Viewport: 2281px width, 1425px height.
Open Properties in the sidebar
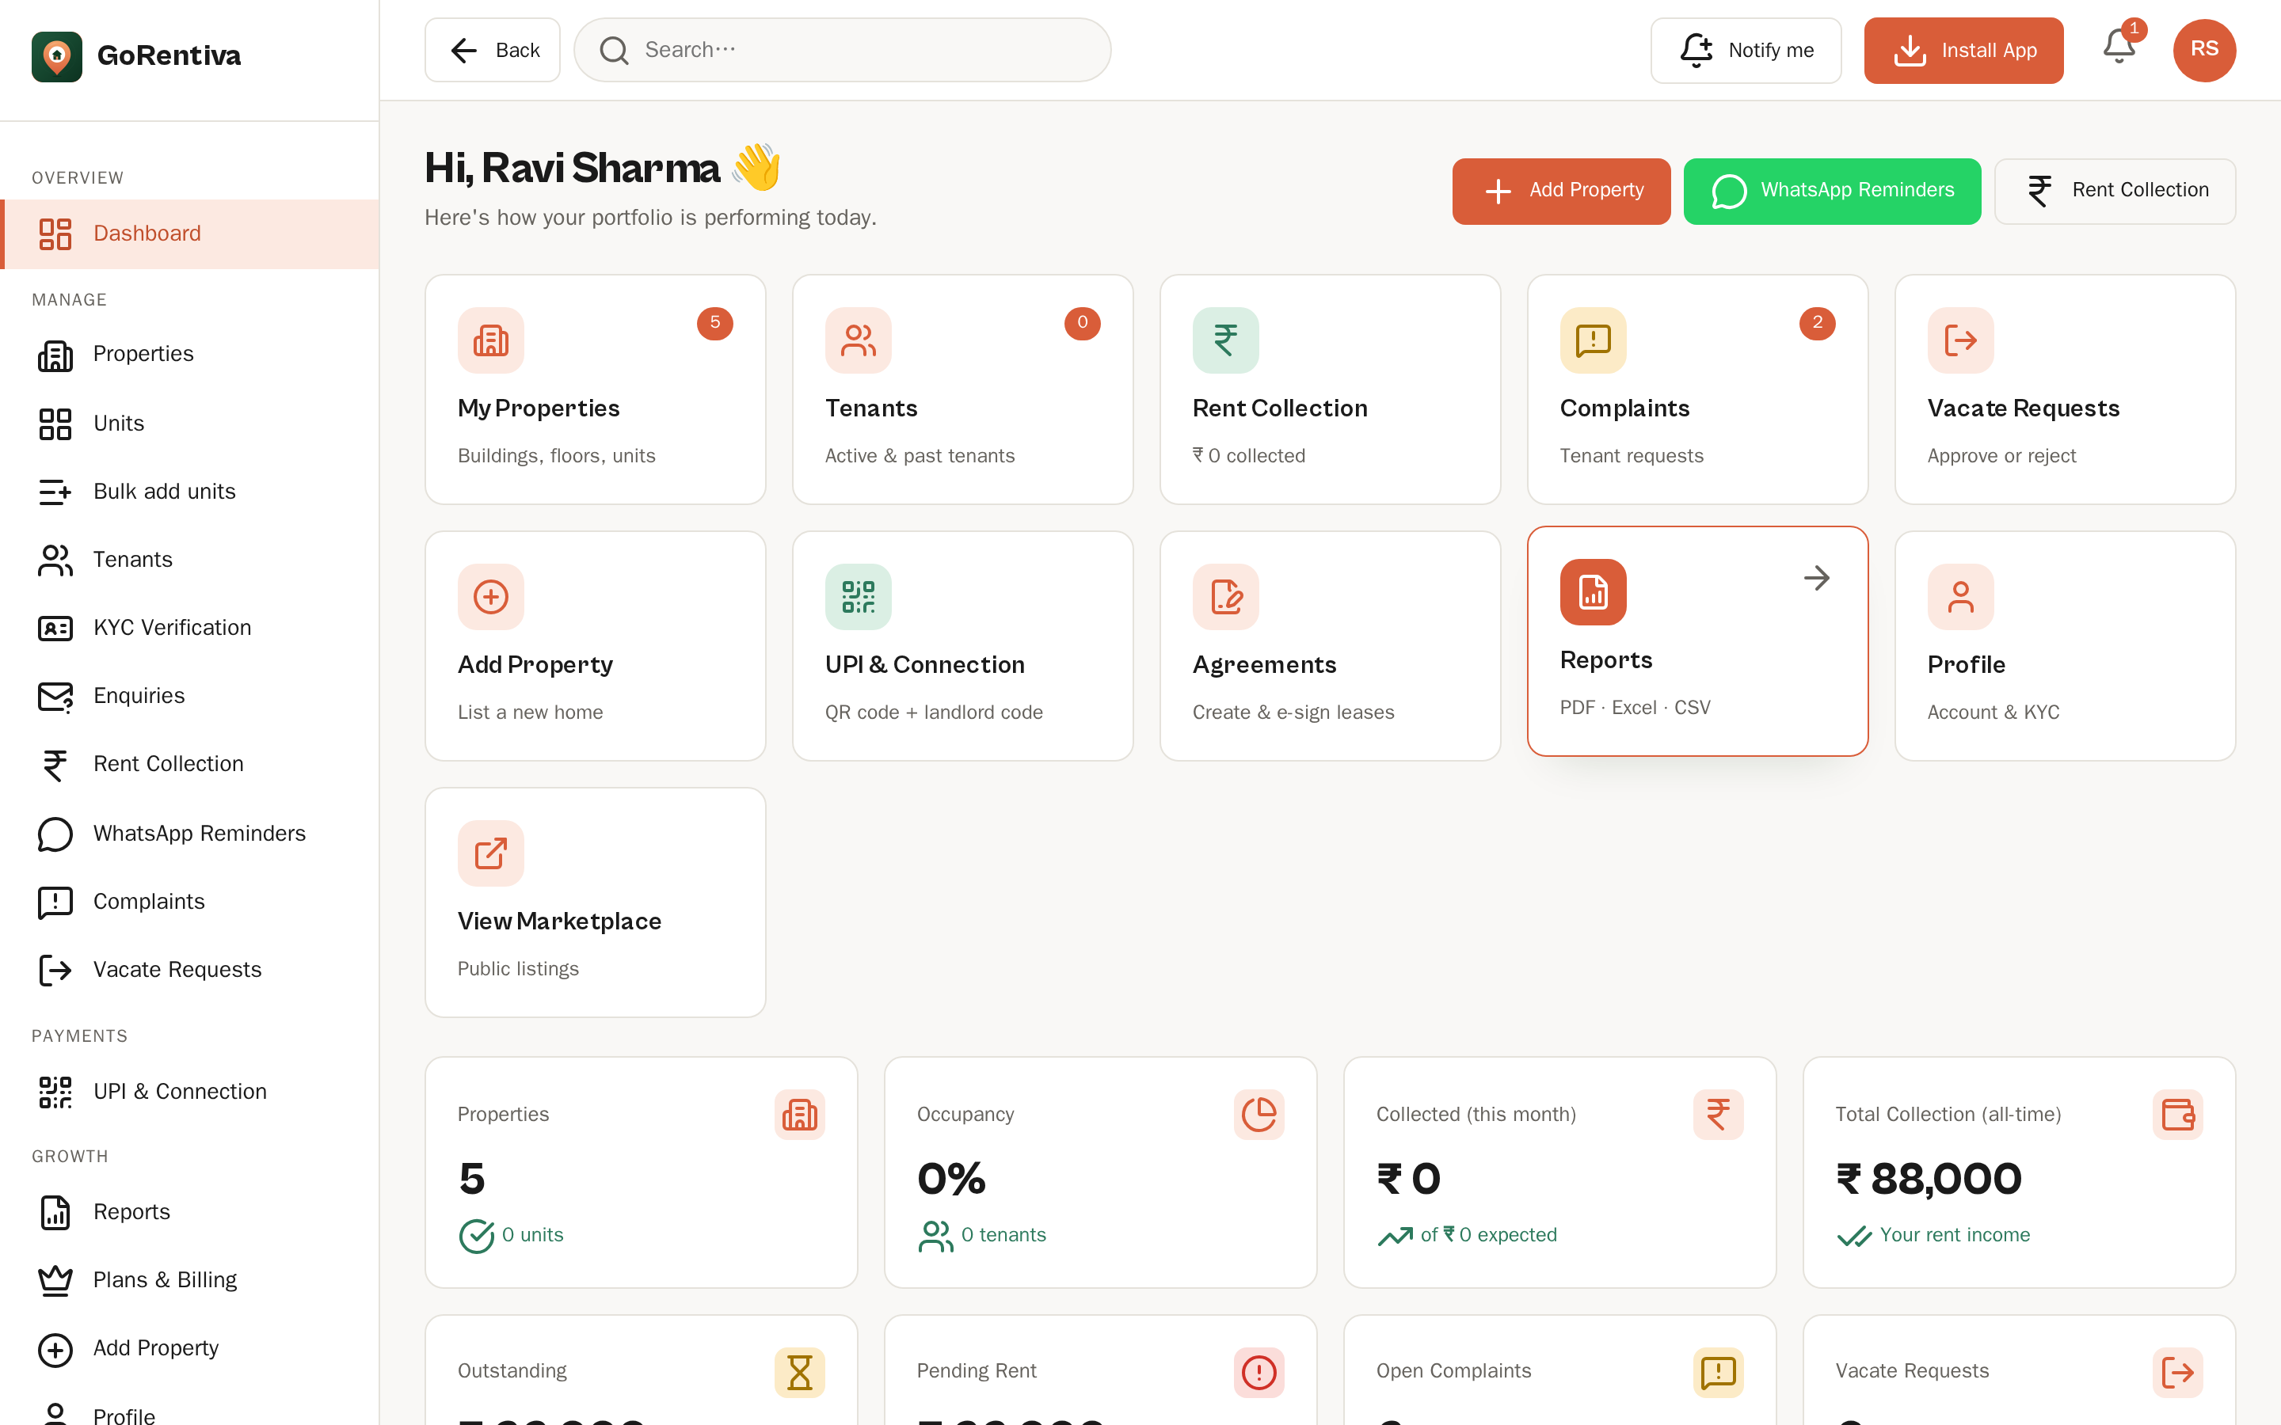click(189, 355)
